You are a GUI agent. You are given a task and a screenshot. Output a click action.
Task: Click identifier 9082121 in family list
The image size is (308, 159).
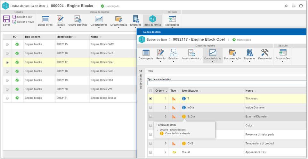[62, 98]
